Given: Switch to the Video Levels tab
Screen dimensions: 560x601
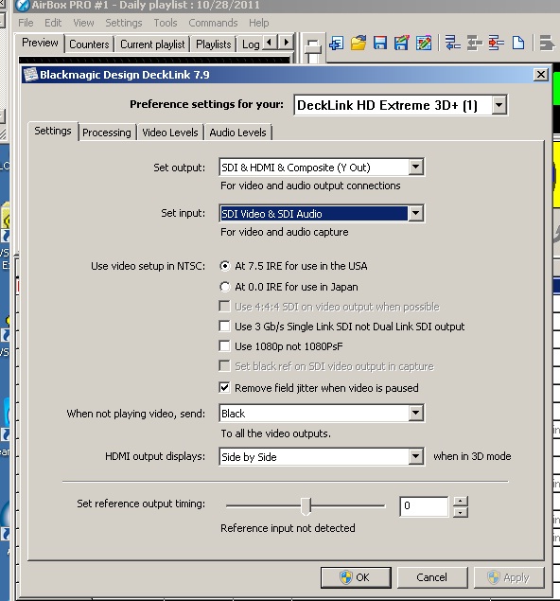Looking at the screenshot, I should (x=170, y=133).
